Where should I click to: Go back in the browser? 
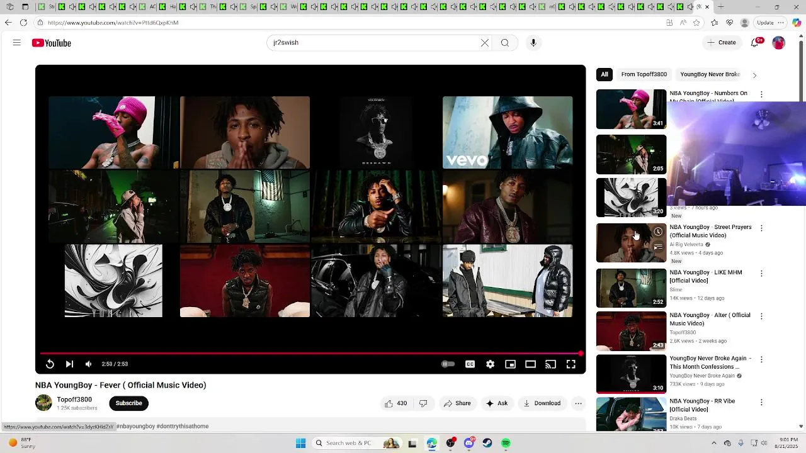pyautogui.click(x=8, y=23)
